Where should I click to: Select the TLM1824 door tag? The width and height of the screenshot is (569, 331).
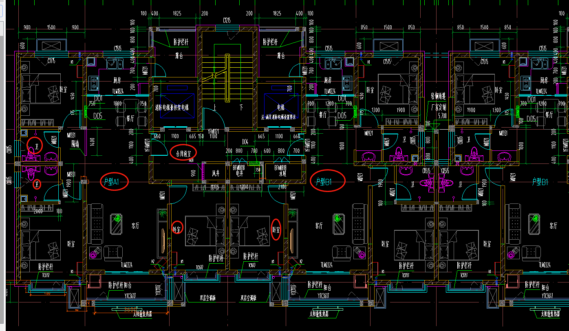coord(118,91)
